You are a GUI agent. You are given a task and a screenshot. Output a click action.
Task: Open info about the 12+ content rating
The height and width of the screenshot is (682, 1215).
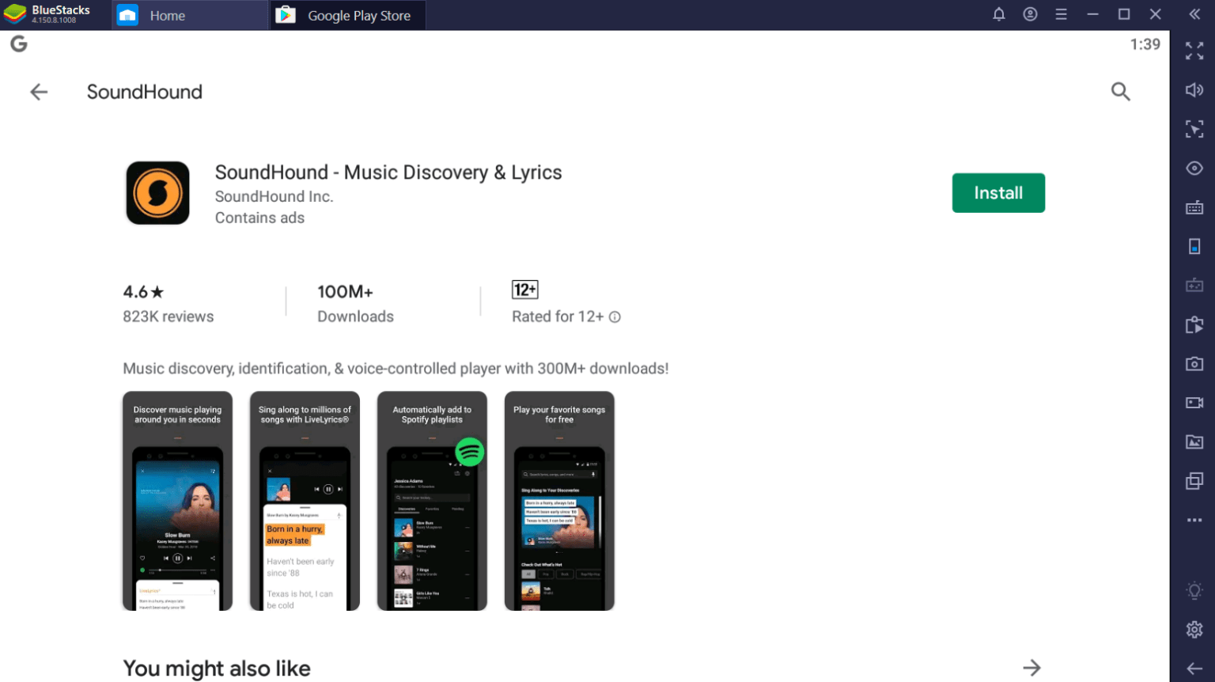pyautogui.click(x=615, y=316)
